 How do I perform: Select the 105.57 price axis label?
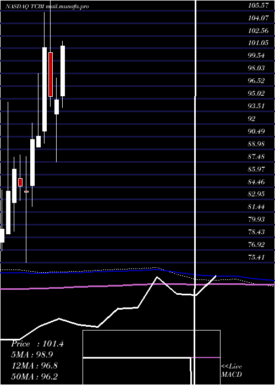coord(258,5)
